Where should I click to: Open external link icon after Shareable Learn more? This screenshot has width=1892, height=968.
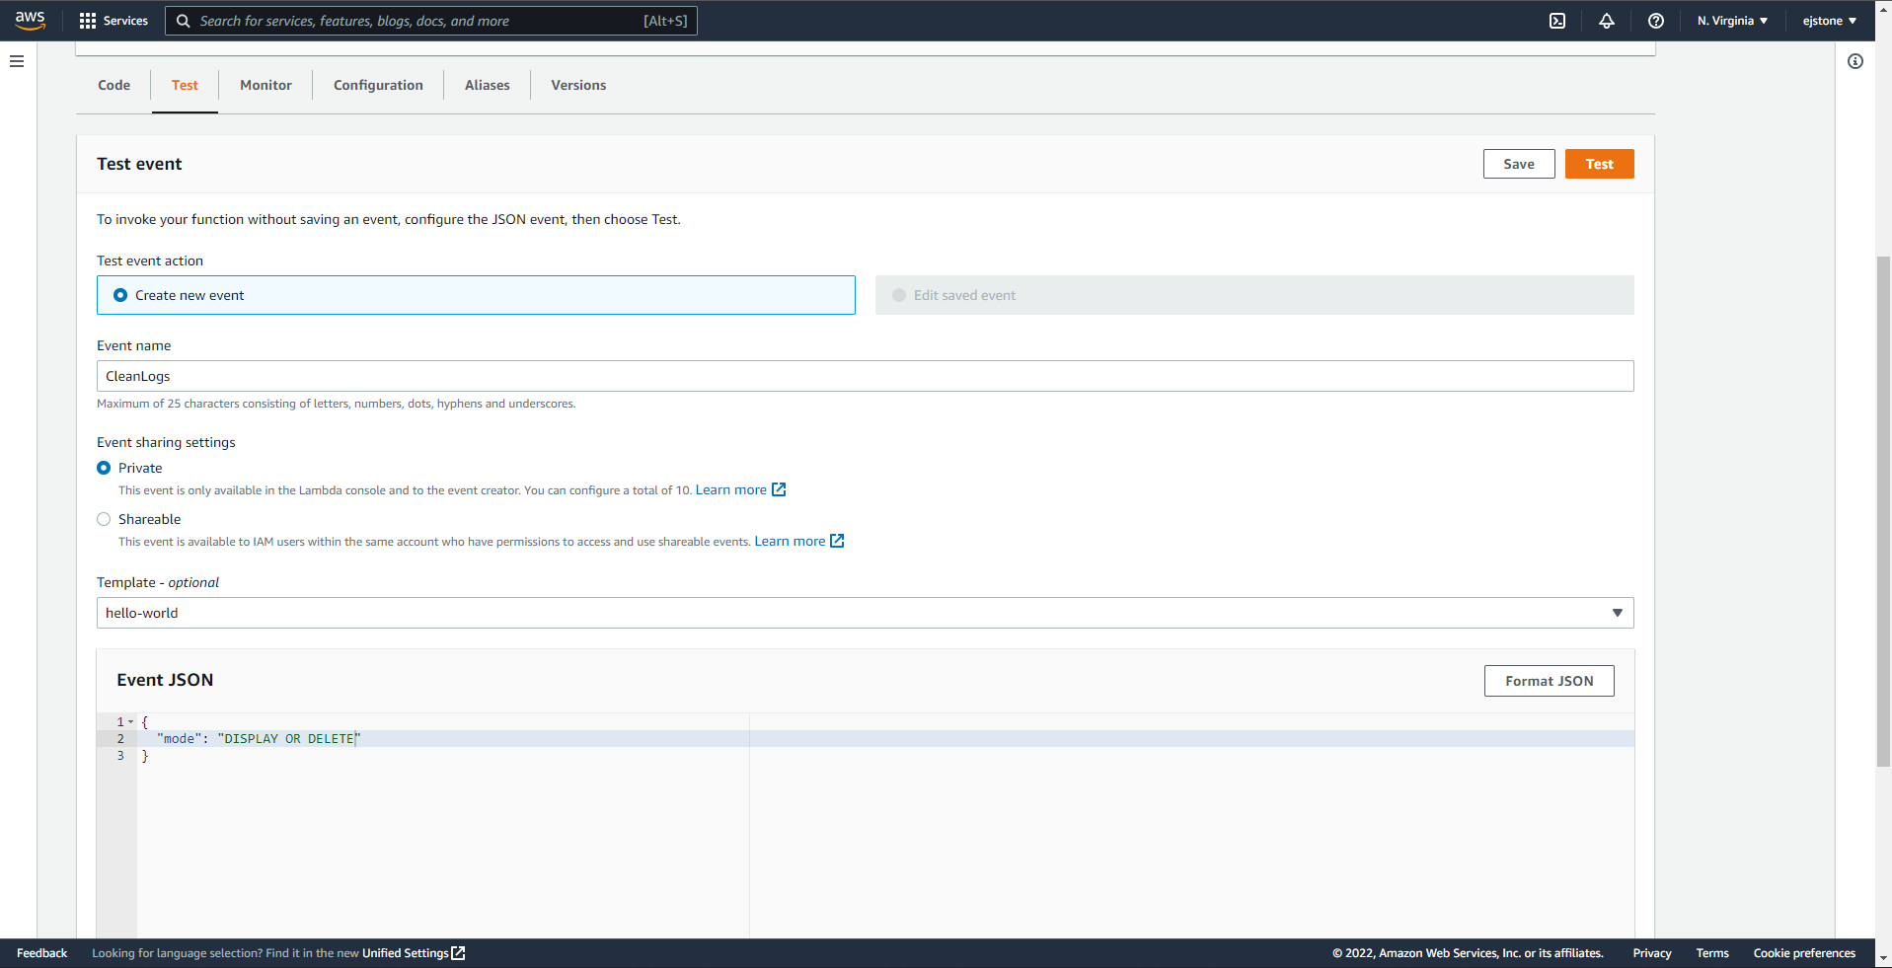(837, 541)
